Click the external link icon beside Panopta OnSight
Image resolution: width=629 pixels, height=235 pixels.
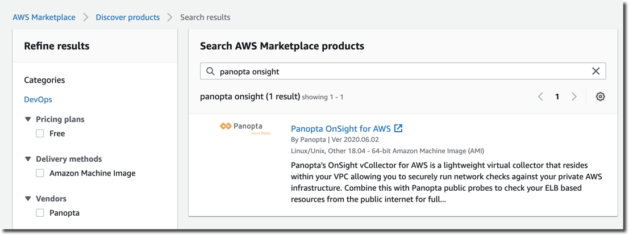(398, 128)
